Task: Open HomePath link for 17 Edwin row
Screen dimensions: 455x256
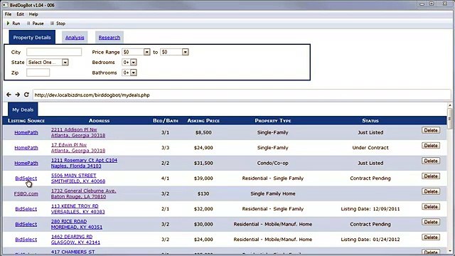Action: [26, 148]
